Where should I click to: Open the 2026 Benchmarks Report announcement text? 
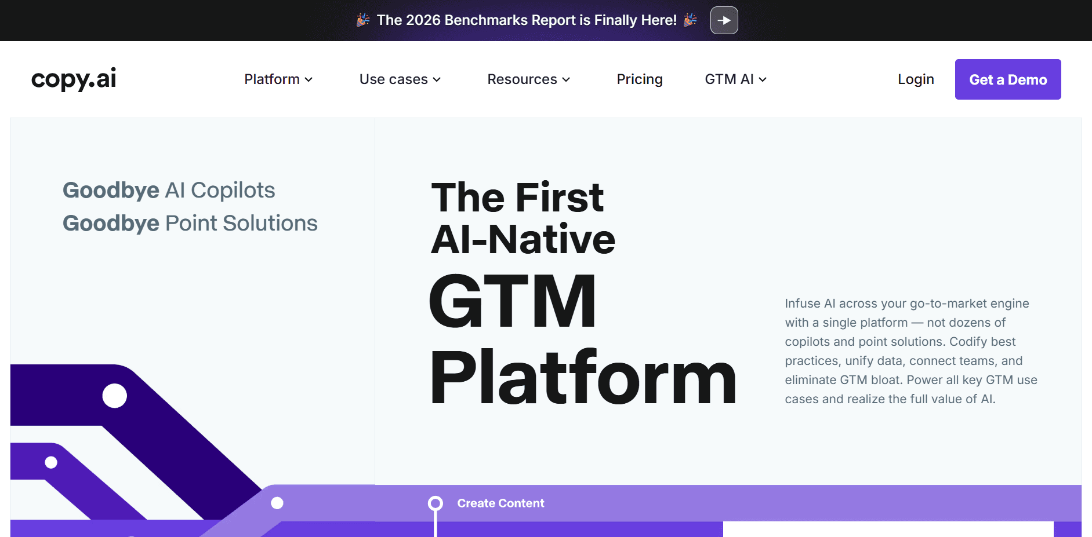point(527,20)
